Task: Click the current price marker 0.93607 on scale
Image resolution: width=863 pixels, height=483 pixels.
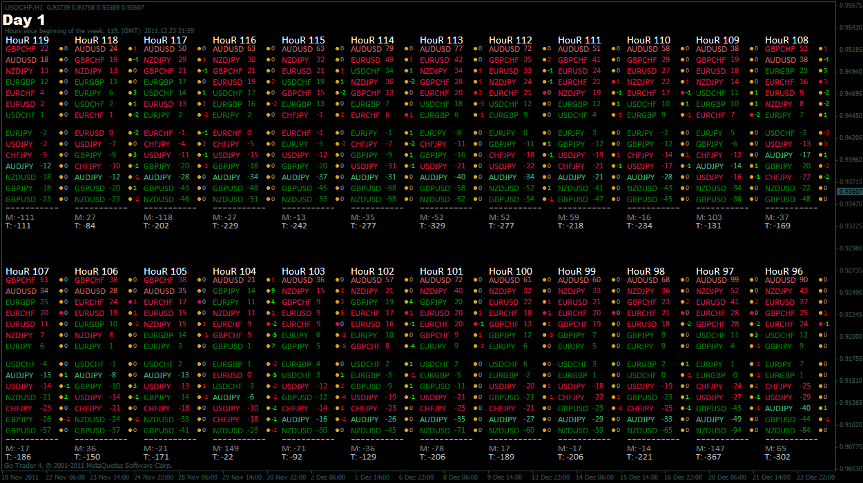Action: pyautogui.click(x=849, y=191)
